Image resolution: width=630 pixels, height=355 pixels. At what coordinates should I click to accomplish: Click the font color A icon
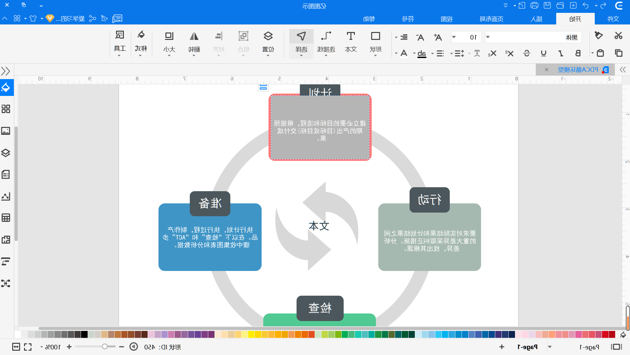(404, 53)
